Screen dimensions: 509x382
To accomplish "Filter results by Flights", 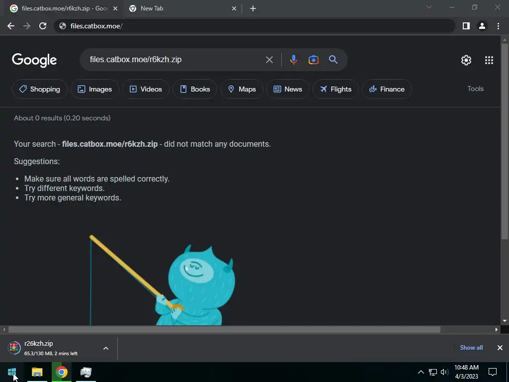I will coord(336,89).
